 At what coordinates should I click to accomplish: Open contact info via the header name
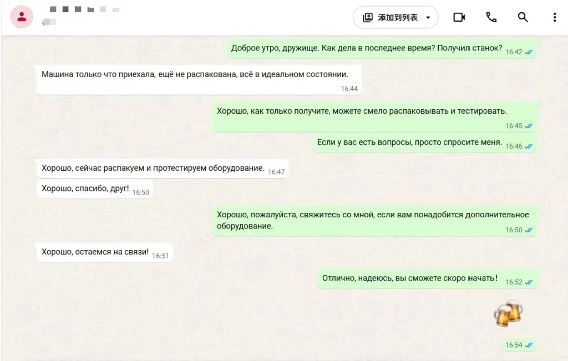84,9
